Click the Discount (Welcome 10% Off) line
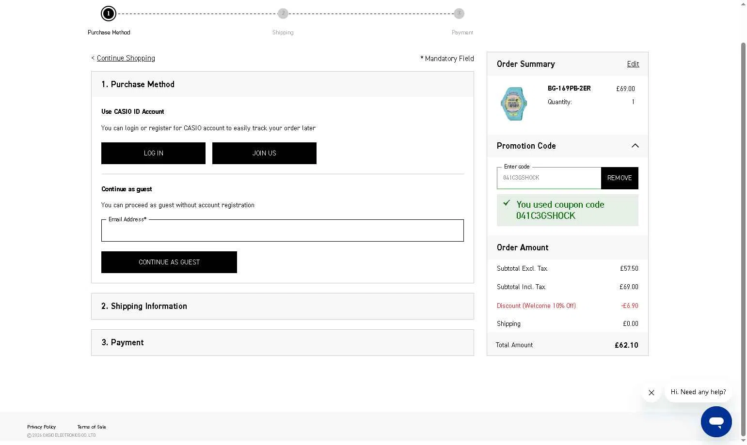The width and height of the screenshot is (747, 445). click(x=568, y=306)
